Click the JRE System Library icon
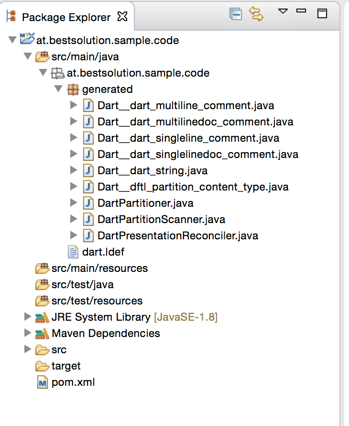This screenshot has height=426, width=349. [x=43, y=317]
